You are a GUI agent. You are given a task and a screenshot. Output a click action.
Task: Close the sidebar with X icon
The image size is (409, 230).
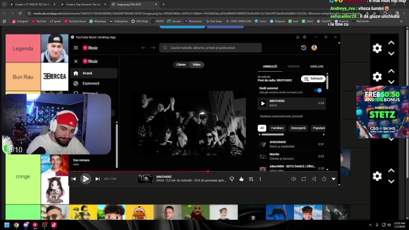click(76, 61)
